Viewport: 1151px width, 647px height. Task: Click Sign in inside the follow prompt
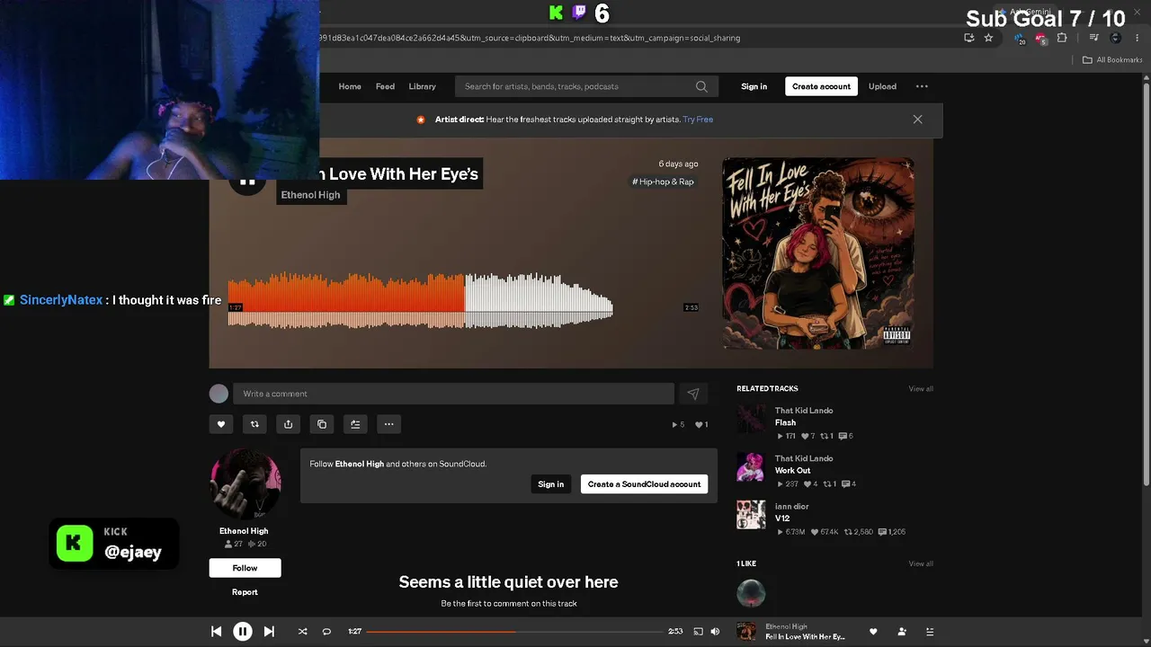550,484
